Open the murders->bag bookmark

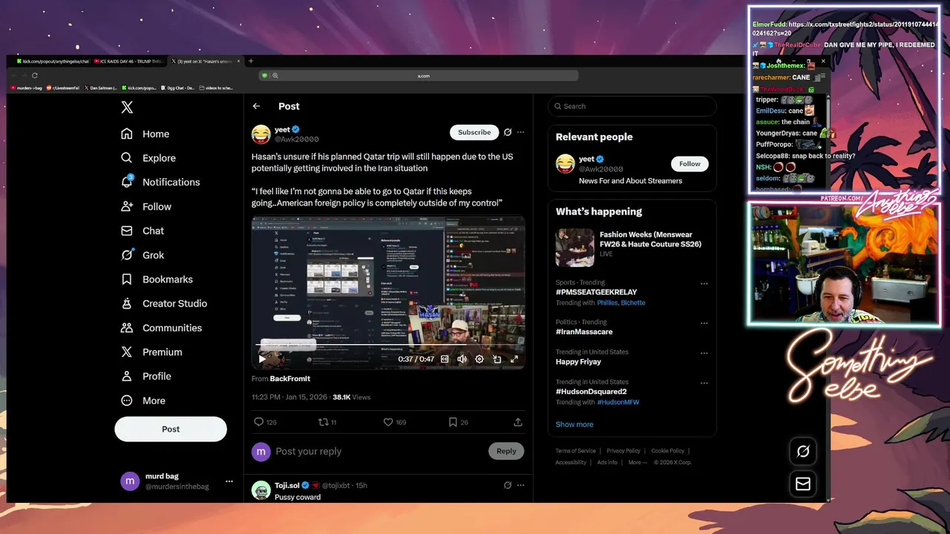pyautogui.click(x=27, y=88)
